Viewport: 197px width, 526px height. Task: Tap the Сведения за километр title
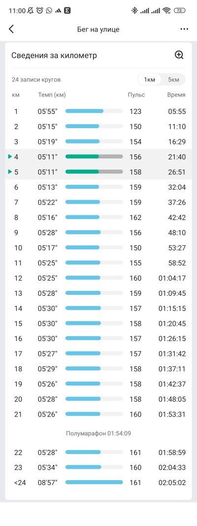coord(54,55)
